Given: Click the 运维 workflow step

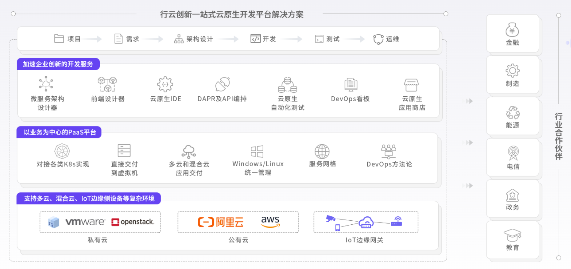Looking at the screenshot, I should click(x=386, y=39).
